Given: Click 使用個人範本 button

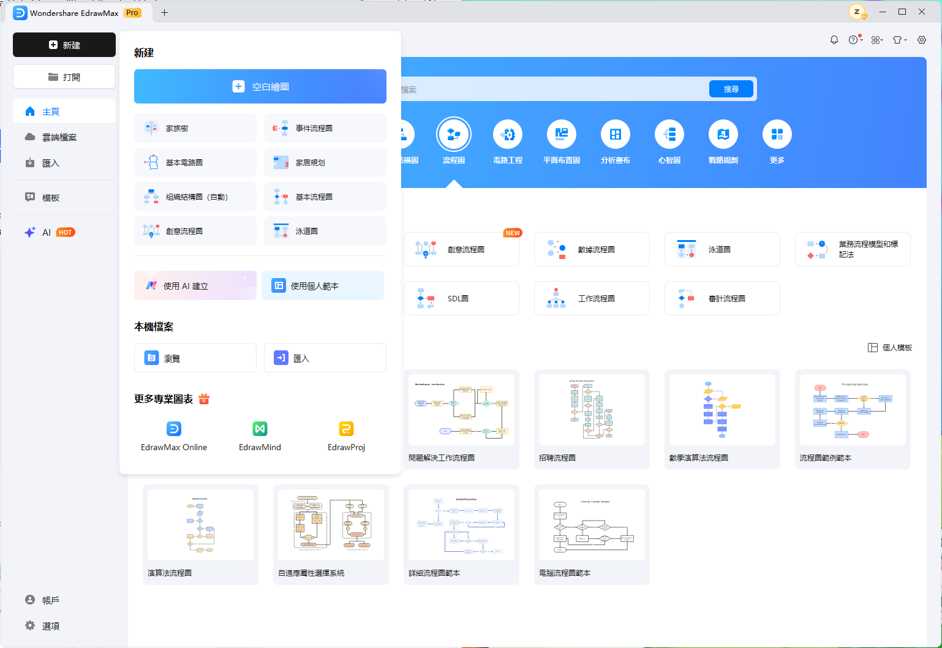Looking at the screenshot, I should tap(323, 285).
